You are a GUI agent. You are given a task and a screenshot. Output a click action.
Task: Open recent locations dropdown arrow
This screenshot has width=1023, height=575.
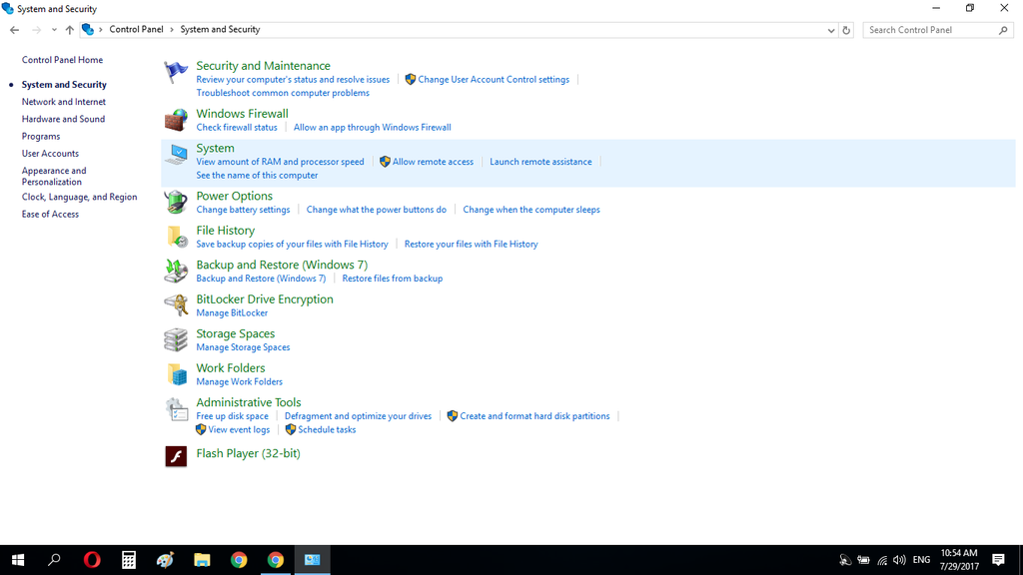pyautogui.click(x=54, y=30)
